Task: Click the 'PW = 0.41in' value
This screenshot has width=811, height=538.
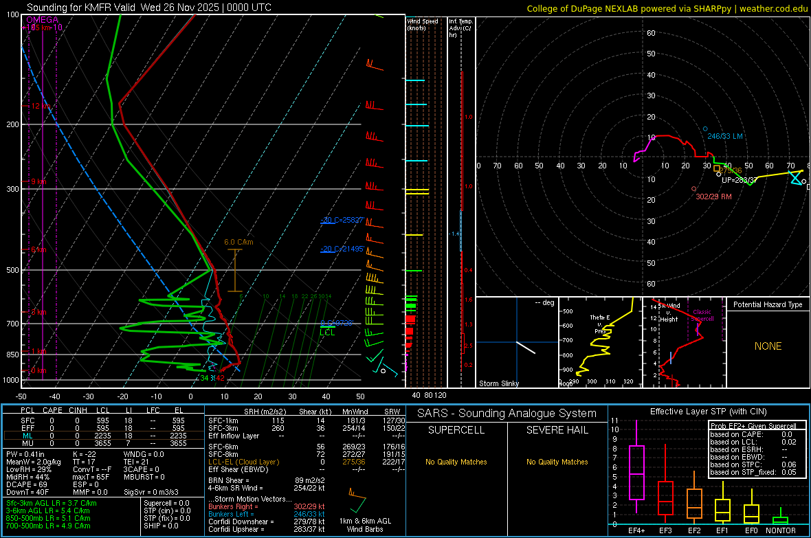Action: [25, 454]
